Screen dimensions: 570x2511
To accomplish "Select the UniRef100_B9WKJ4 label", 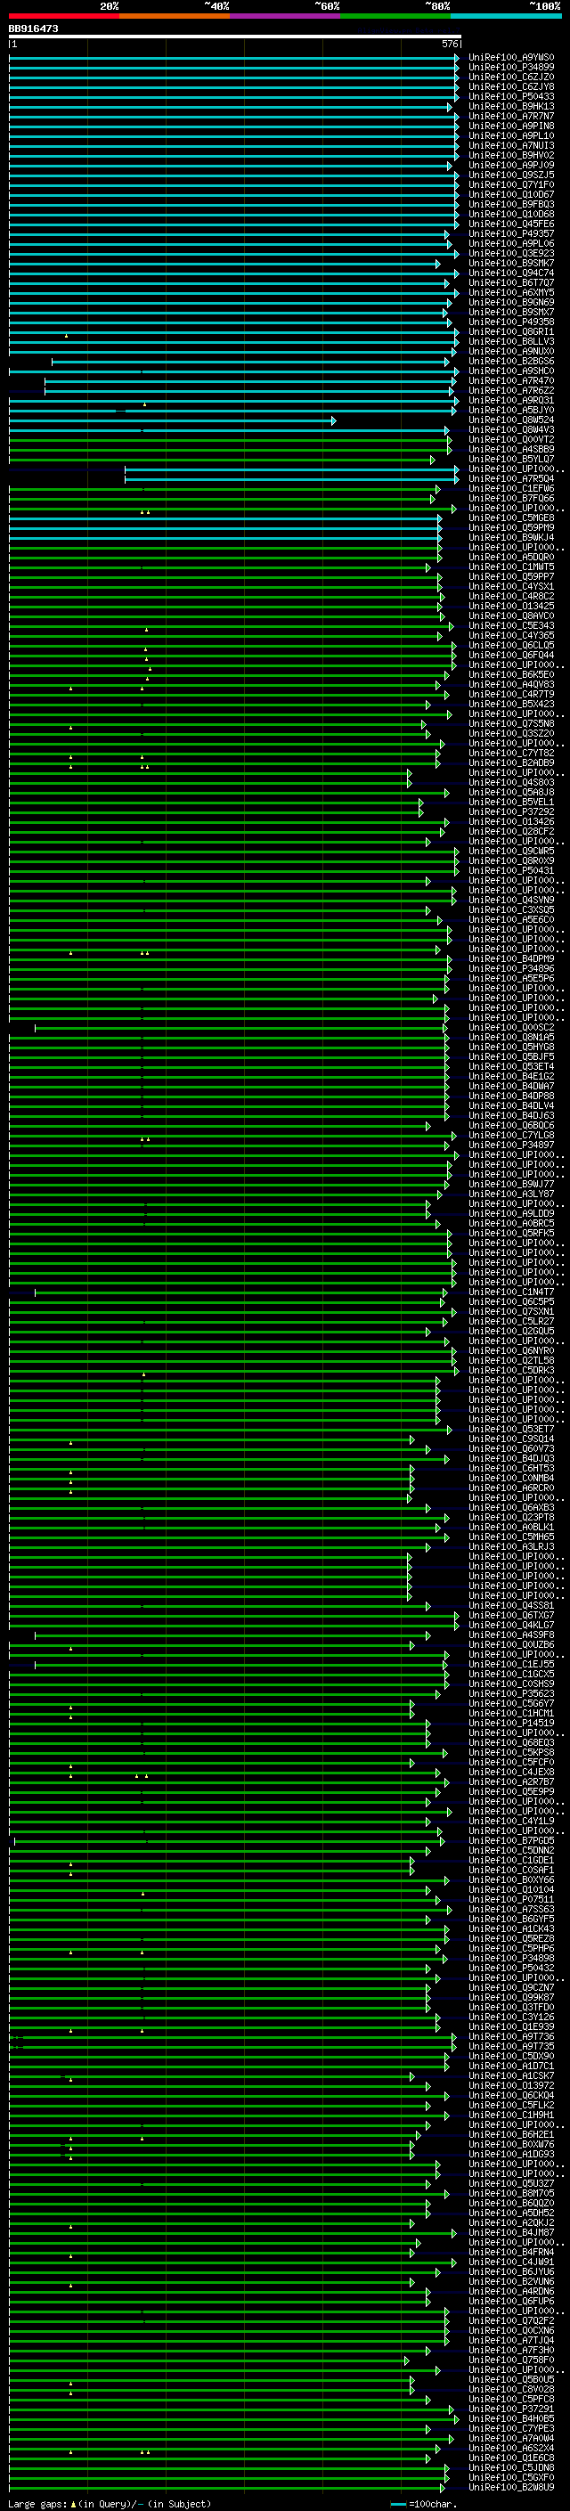I will point(510,537).
